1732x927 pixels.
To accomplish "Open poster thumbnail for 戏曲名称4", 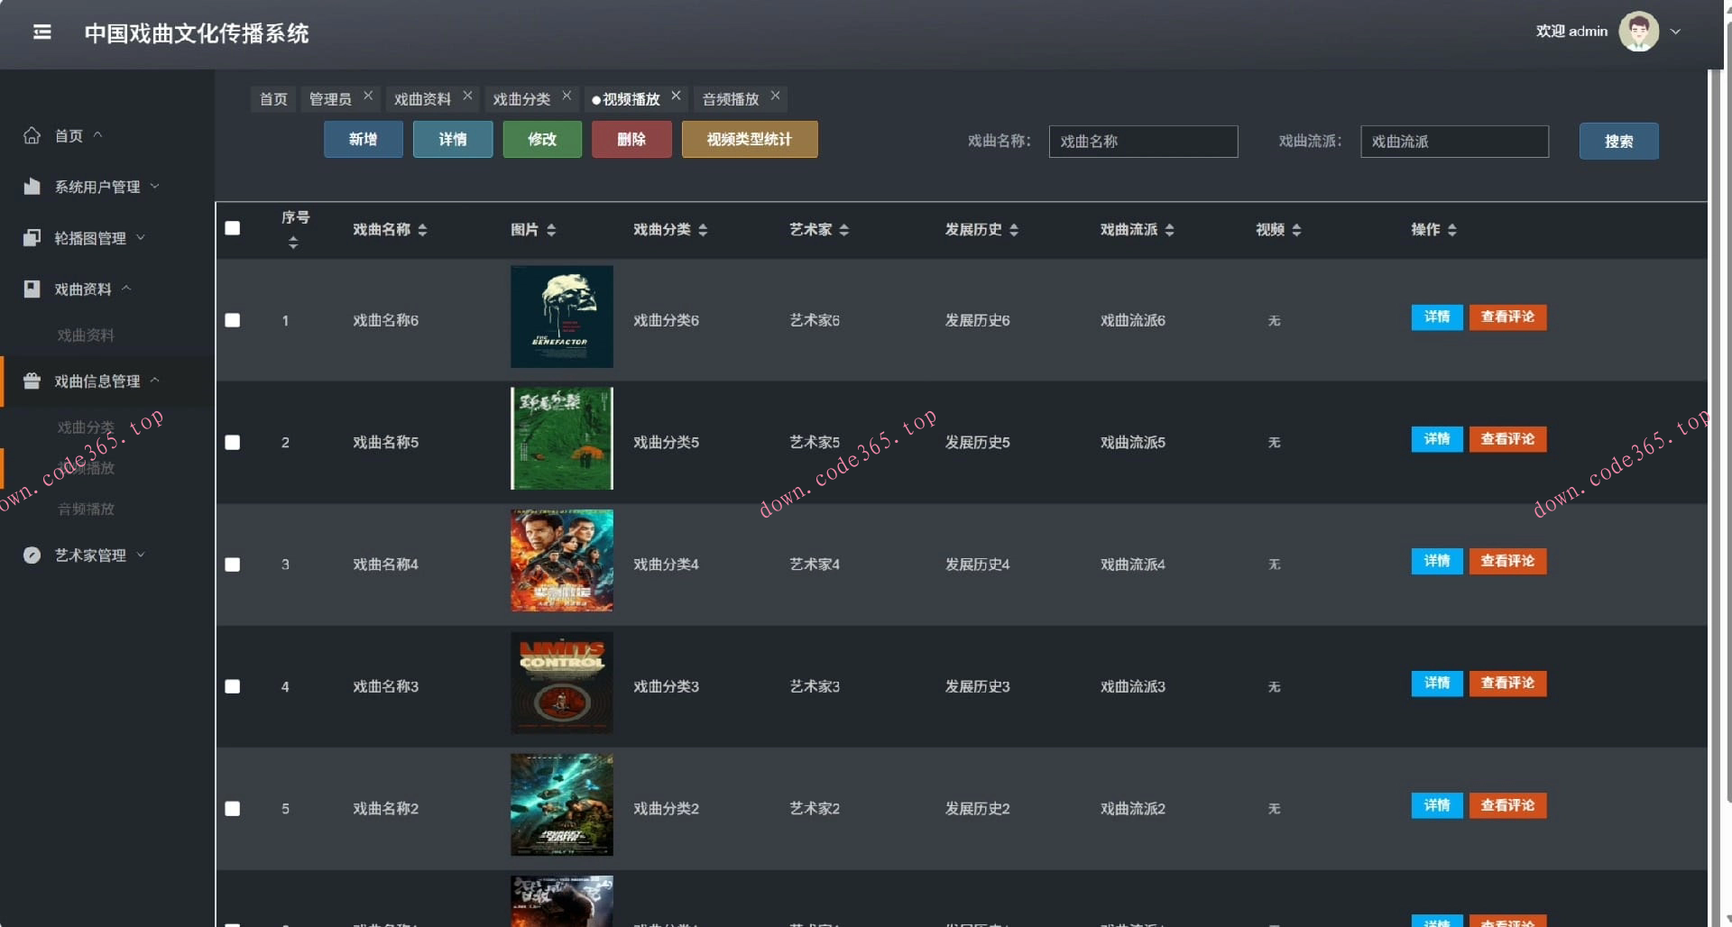I will [562, 561].
